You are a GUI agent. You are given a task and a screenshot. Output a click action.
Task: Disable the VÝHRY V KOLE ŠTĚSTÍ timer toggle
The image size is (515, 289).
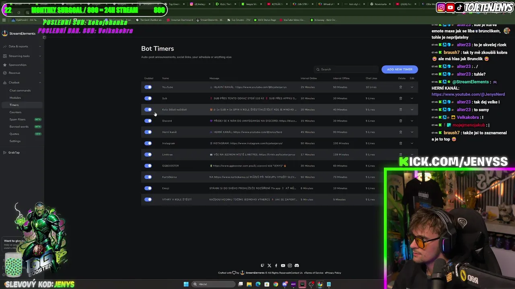coord(148,199)
